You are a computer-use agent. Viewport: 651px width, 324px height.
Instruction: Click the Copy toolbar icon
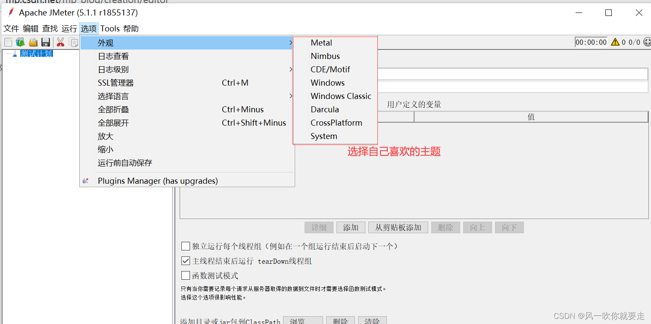(x=73, y=42)
